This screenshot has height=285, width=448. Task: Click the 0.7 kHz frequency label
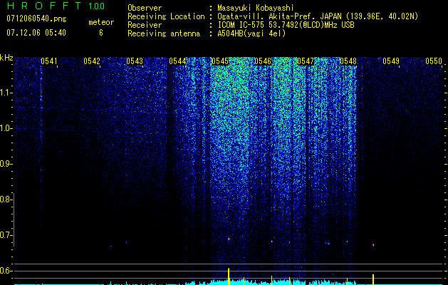click(6, 235)
